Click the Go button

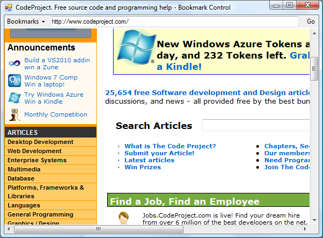point(311,21)
